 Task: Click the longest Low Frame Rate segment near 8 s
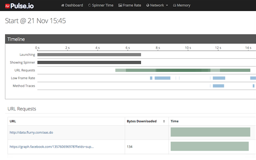pos(163,78)
